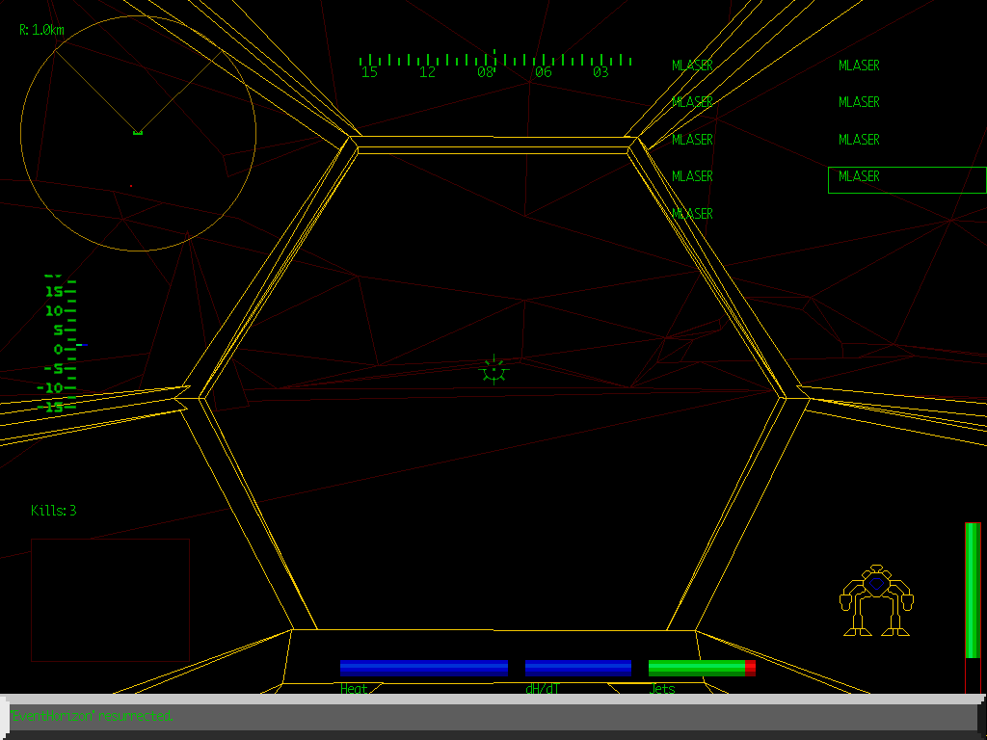Enable the top-right MLASER weapon slot
The image size is (987, 740).
858,66
